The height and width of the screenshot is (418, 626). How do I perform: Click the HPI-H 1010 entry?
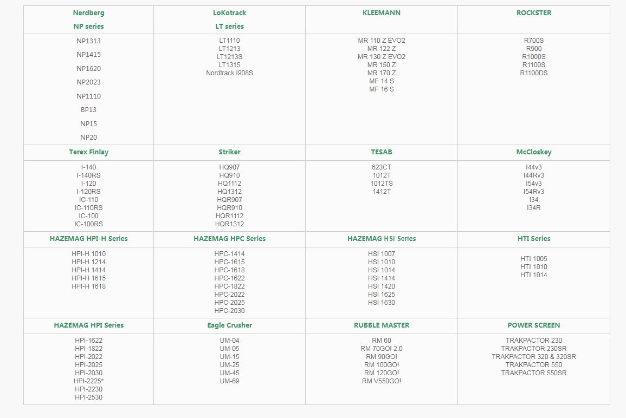[89, 254]
